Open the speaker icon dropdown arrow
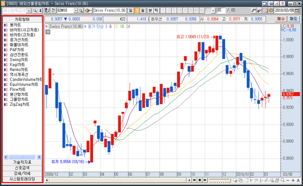The image size is (303, 186). coord(91,11)
